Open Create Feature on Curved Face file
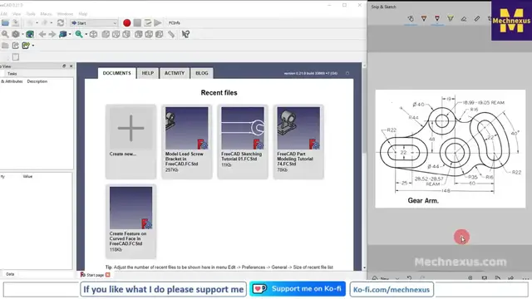Viewport: 532px width, 299px height. 131,222
